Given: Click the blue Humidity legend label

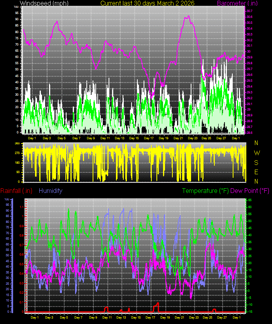Looking at the screenshot, I should (51, 191).
